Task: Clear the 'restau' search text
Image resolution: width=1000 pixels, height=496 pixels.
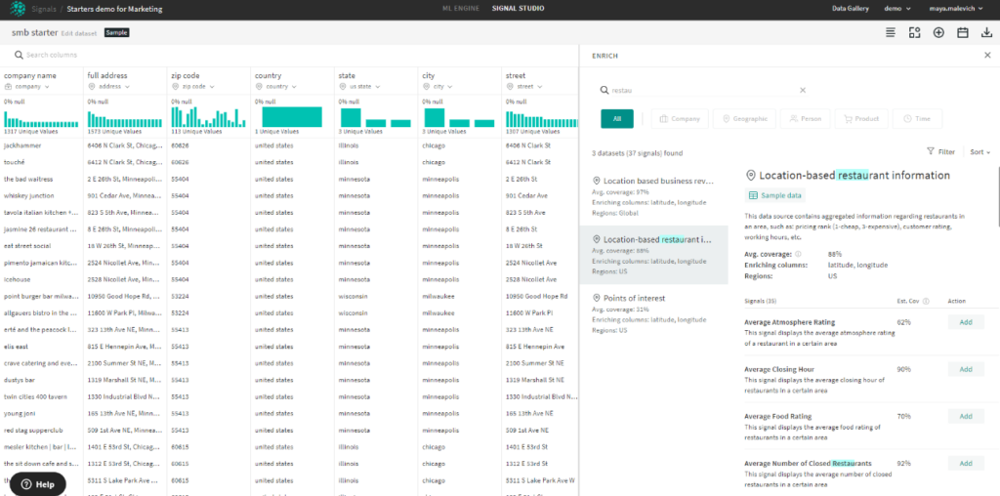Action: click(x=803, y=91)
